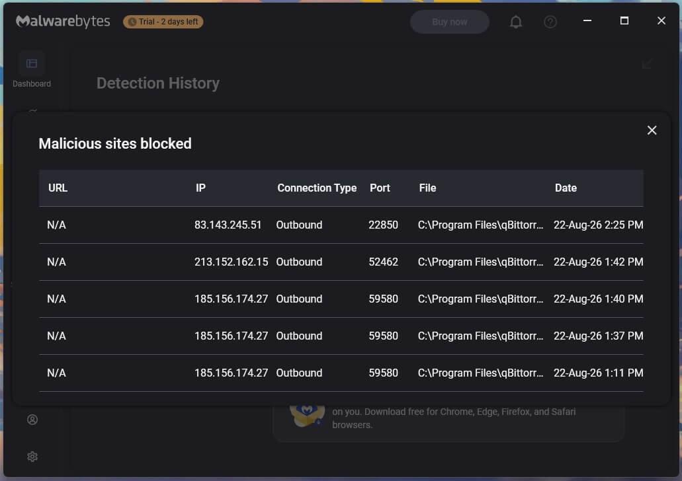Click date 22-Aug-26 2:25 PM
Image resolution: width=682 pixels, height=481 pixels.
pyautogui.click(x=599, y=225)
